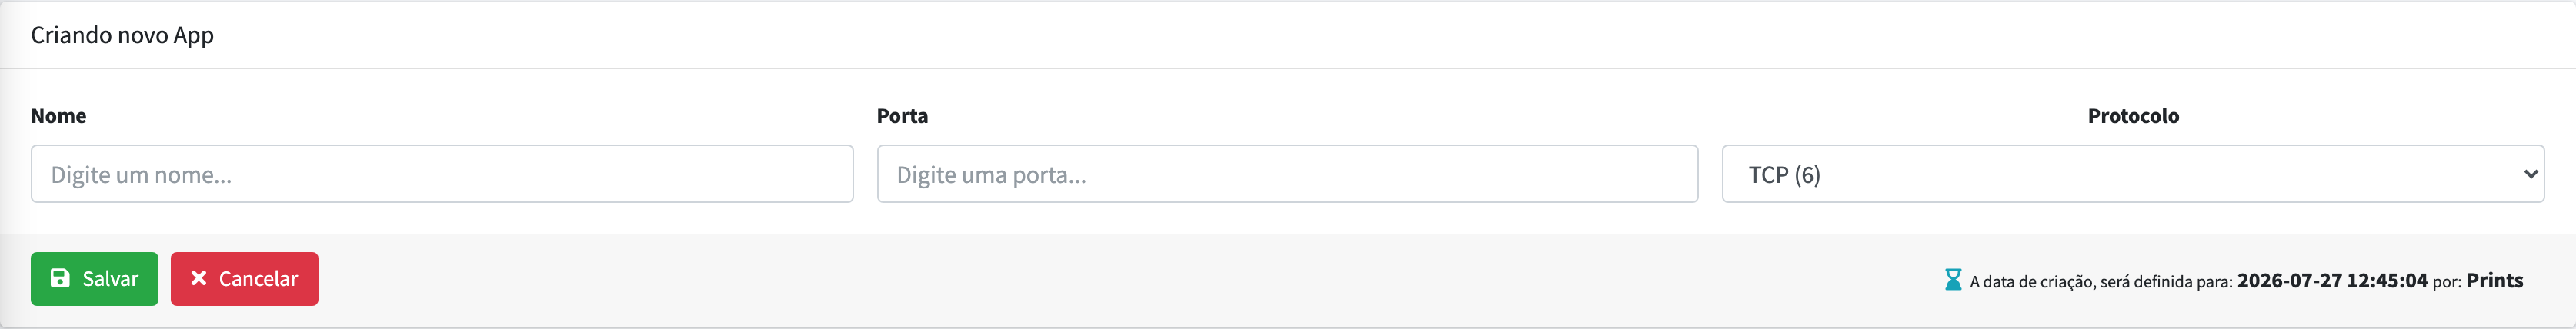The width and height of the screenshot is (2576, 329).
Task: Click the 'por:' text before username
Action: (x=2446, y=283)
